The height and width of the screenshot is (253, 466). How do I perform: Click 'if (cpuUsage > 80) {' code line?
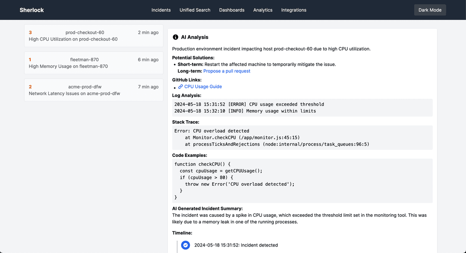206,178
